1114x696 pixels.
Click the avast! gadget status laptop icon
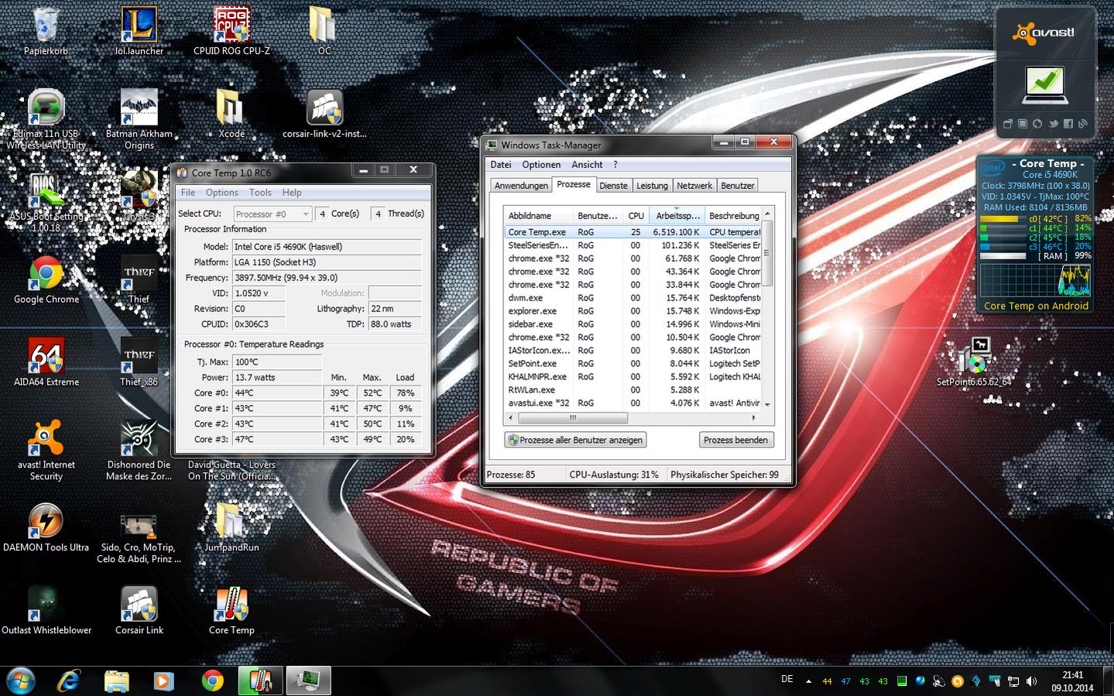point(1045,84)
